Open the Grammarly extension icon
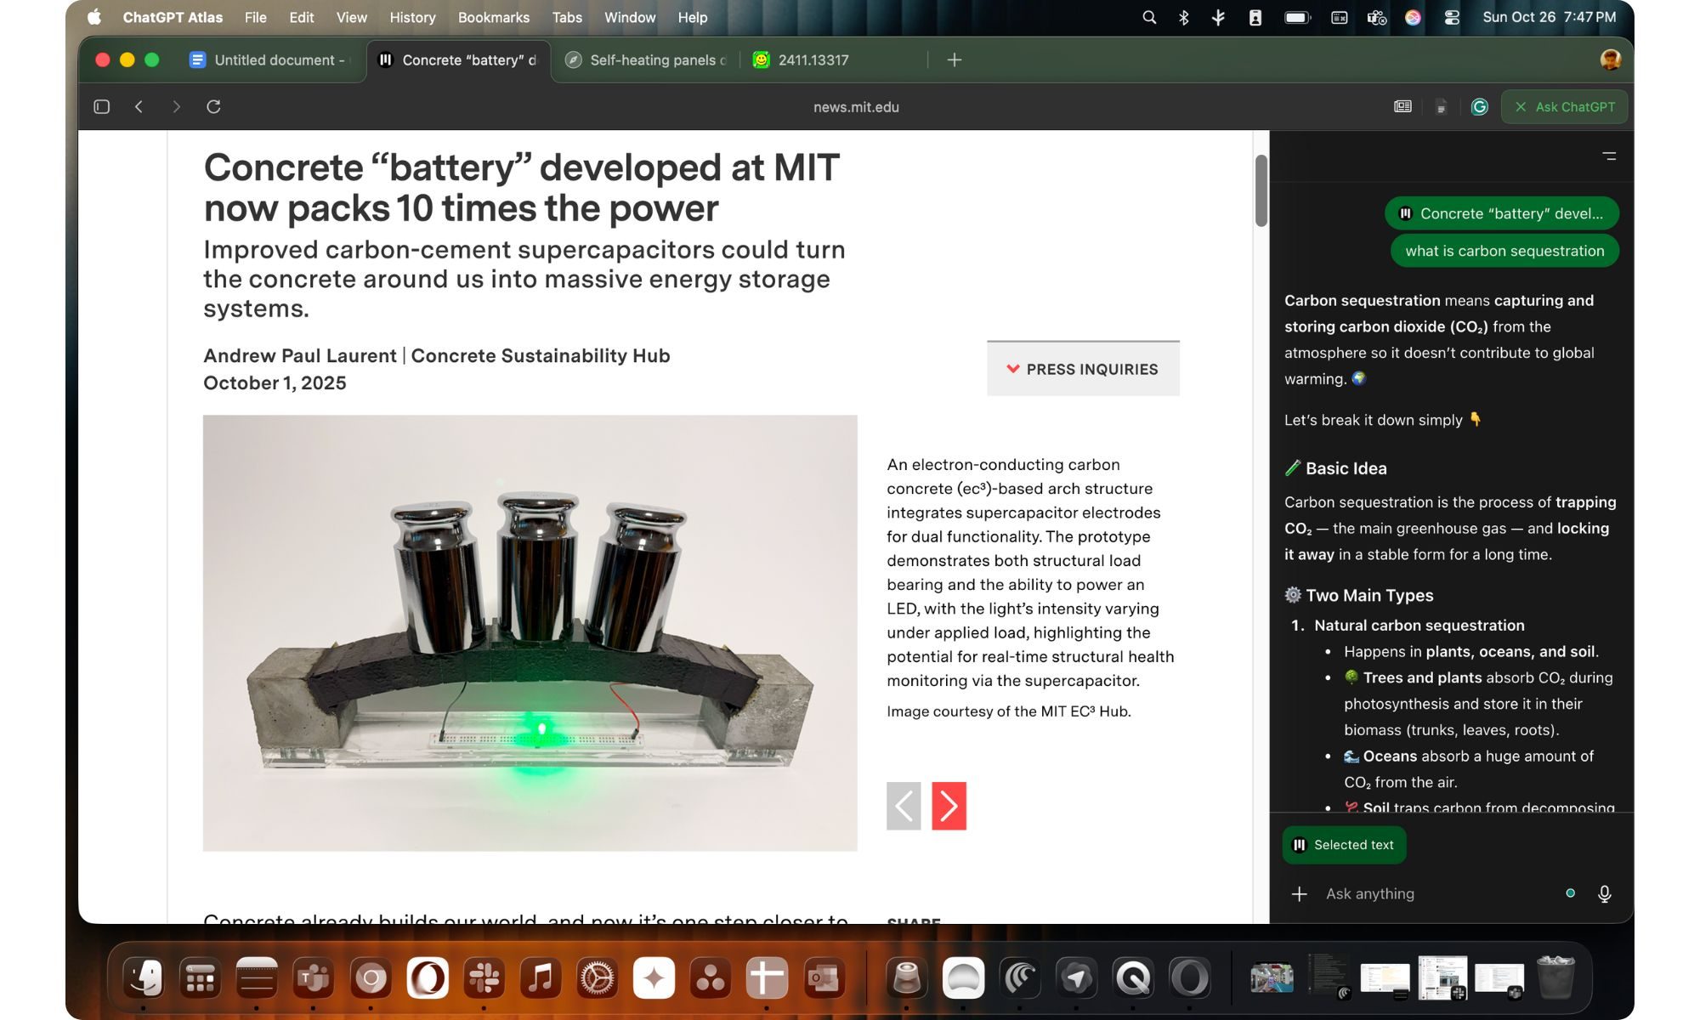 (1479, 106)
